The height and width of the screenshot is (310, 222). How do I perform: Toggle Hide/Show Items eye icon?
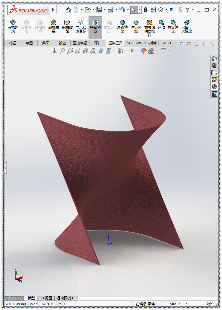point(132,51)
